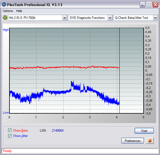Click the disc drive icon beside the drive selector
160x155 pixels.
(x=5, y=17)
